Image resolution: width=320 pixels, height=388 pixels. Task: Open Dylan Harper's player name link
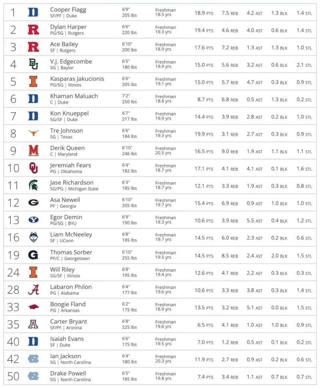(x=68, y=27)
